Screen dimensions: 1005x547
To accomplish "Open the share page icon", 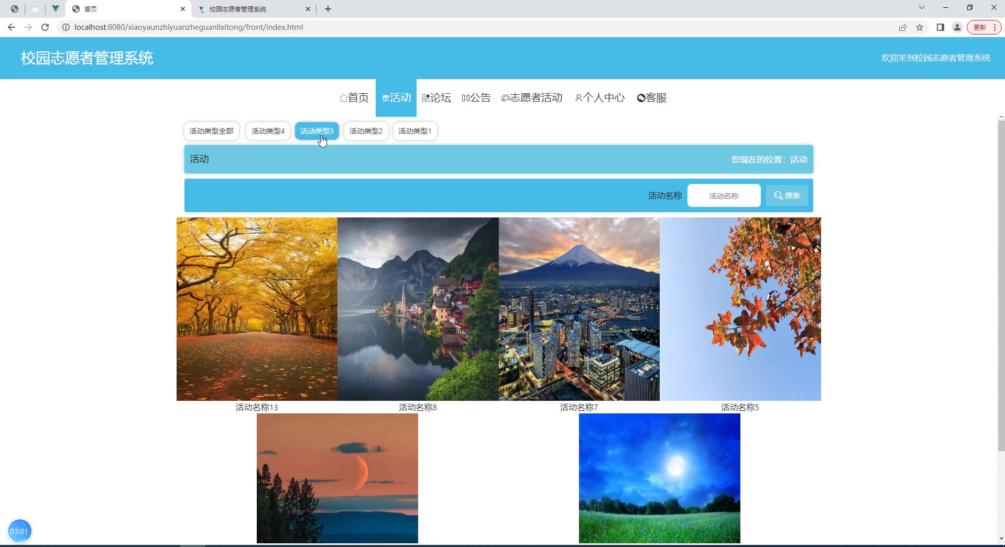I will (x=903, y=27).
